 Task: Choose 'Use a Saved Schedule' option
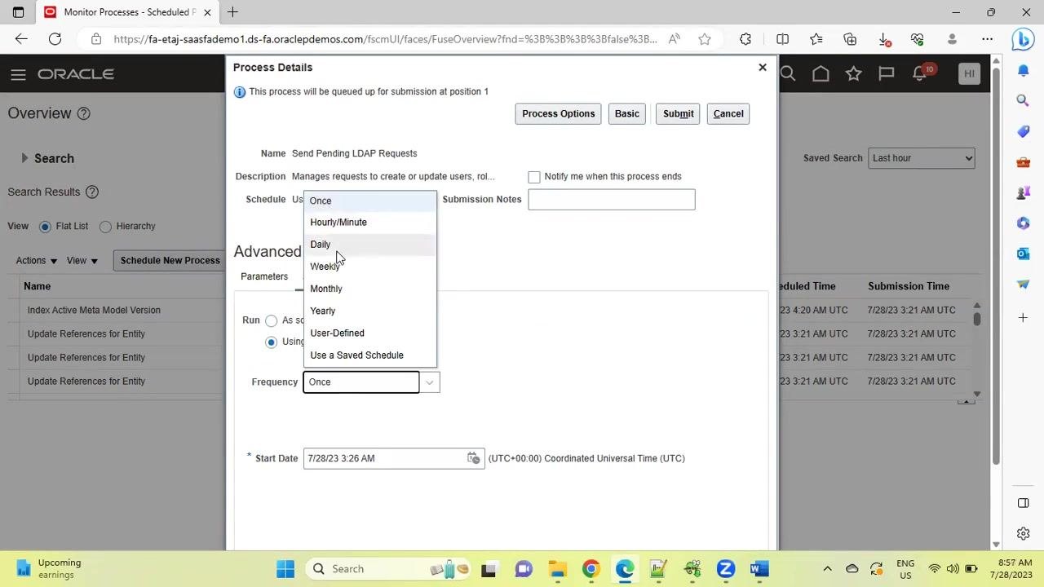coord(370,355)
